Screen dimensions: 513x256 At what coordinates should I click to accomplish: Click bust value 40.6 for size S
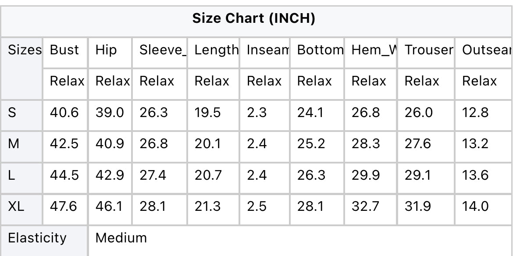coord(64,113)
